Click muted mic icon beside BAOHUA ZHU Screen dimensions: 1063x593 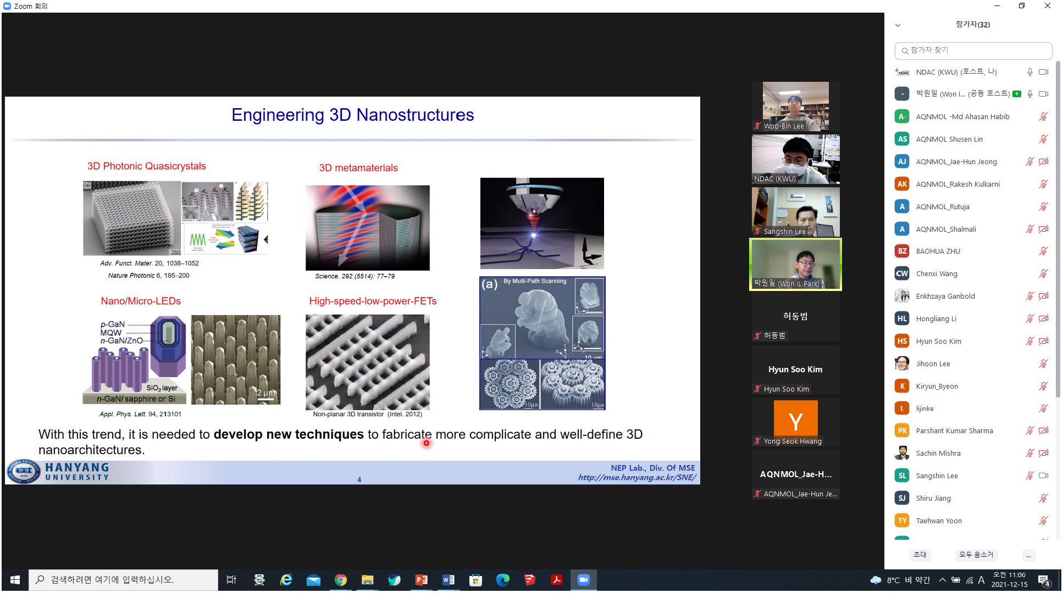(x=1043, y=251)
